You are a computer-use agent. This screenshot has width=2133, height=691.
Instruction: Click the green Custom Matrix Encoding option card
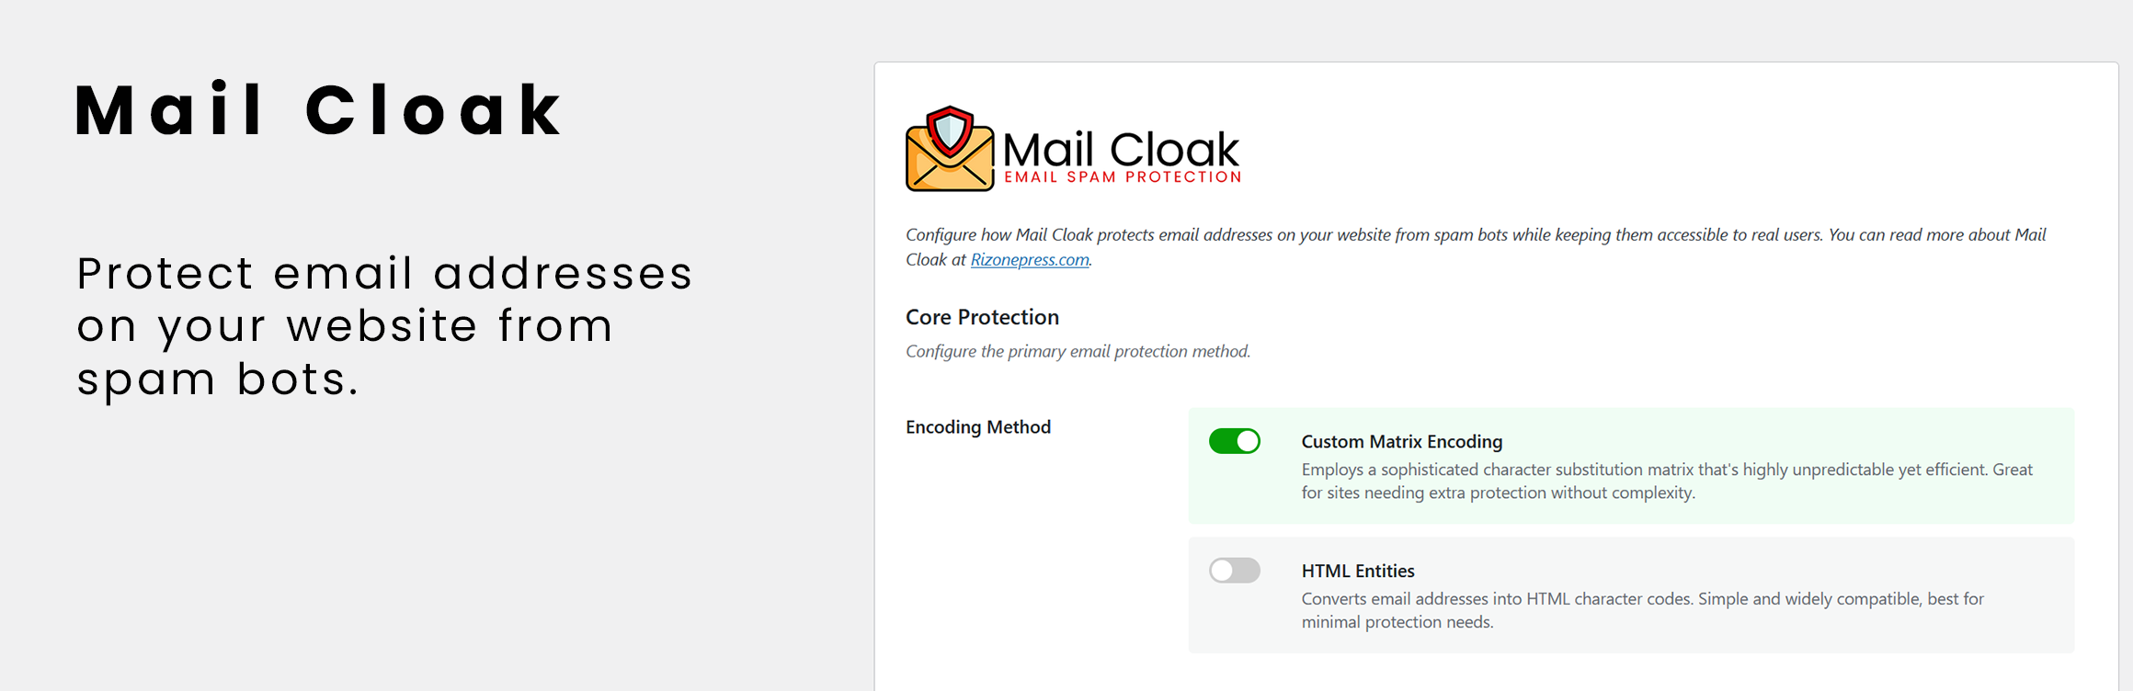click(1631, 466)
